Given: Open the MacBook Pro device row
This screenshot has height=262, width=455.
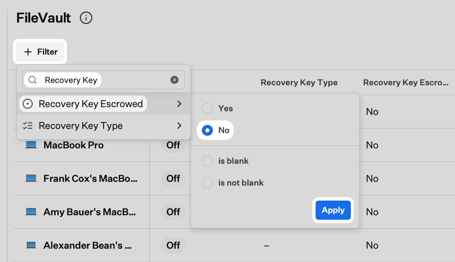Looking at the screenshot, I should point(73,145).
